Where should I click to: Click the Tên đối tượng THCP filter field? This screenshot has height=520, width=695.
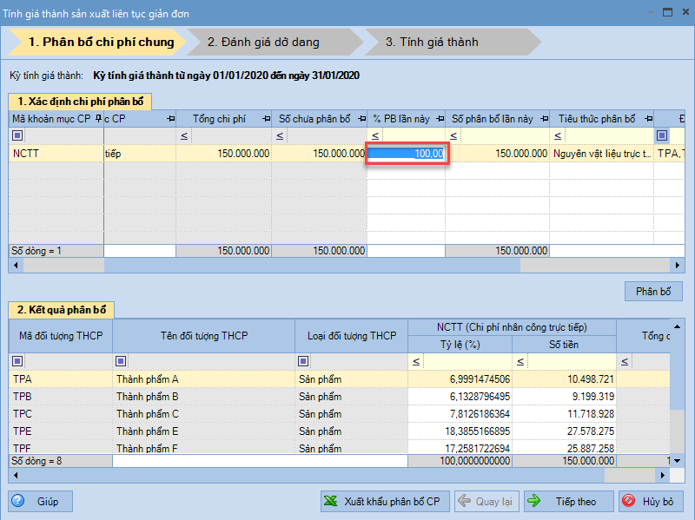coord(211,361)
